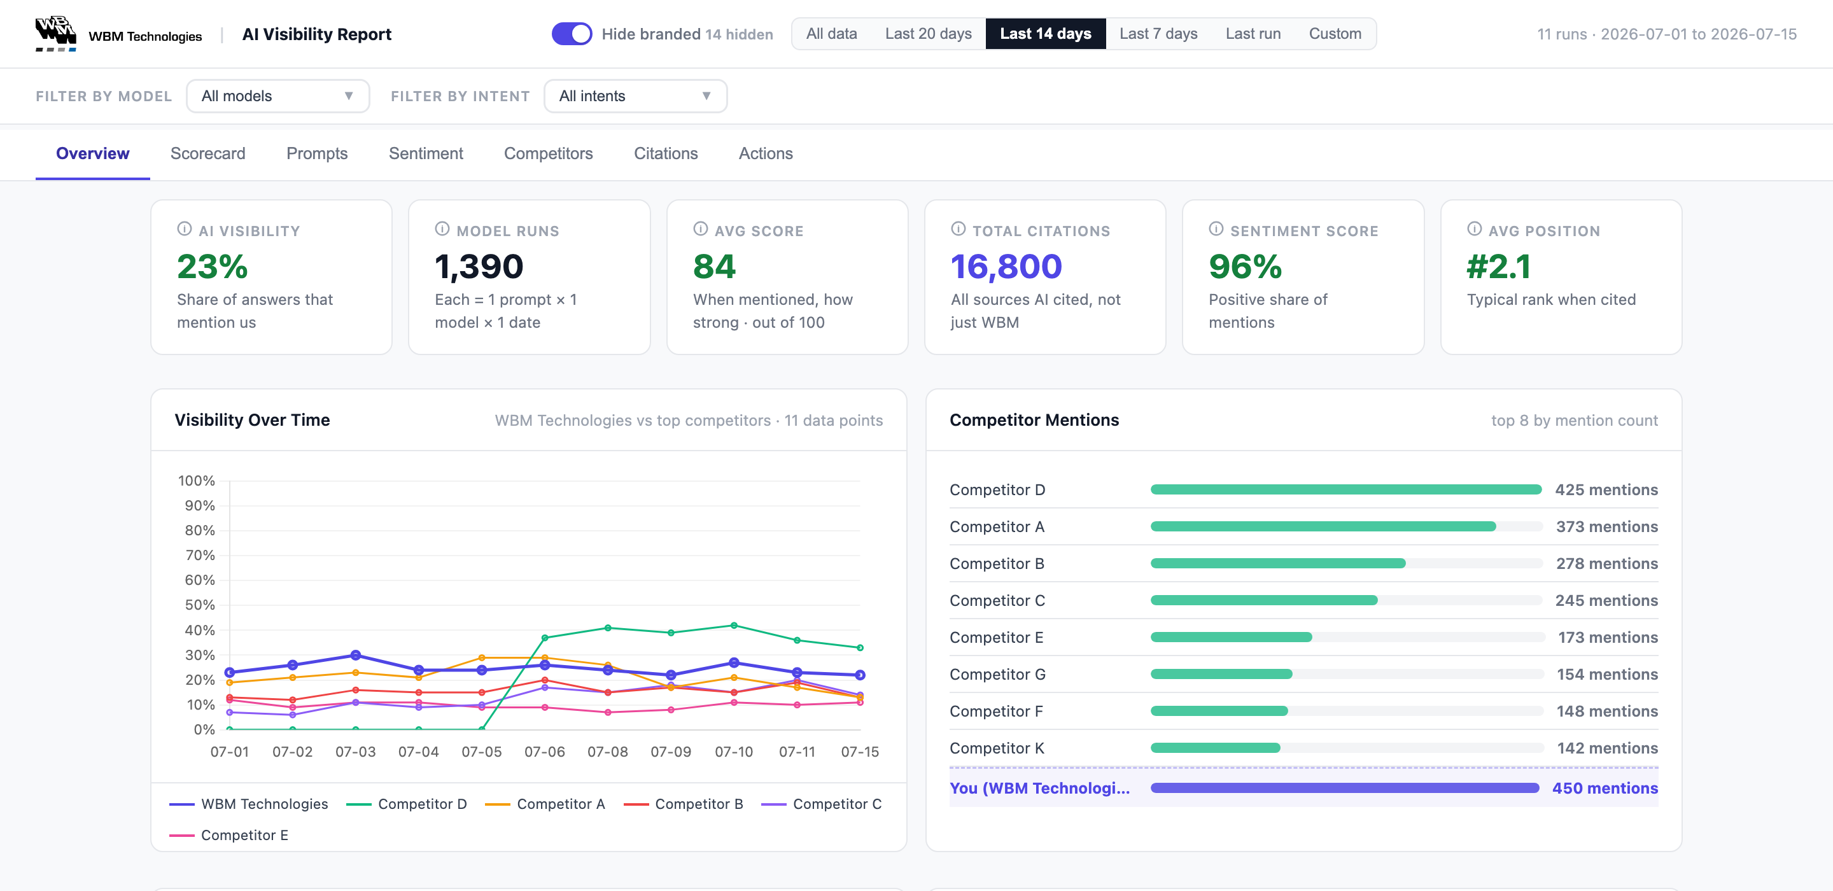This screenshot has height=891, width=1833.
Task: Toggle Competitor C series in chart legend
Action: click(821, 804)
